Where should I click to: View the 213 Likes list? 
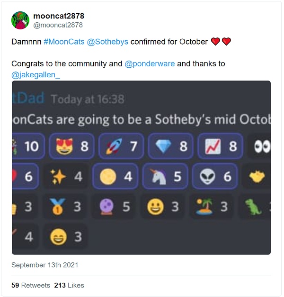(x=69, y=285)
